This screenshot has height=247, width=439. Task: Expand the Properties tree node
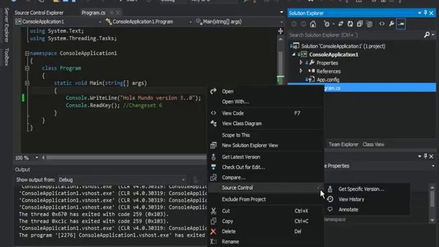[301, 62]
